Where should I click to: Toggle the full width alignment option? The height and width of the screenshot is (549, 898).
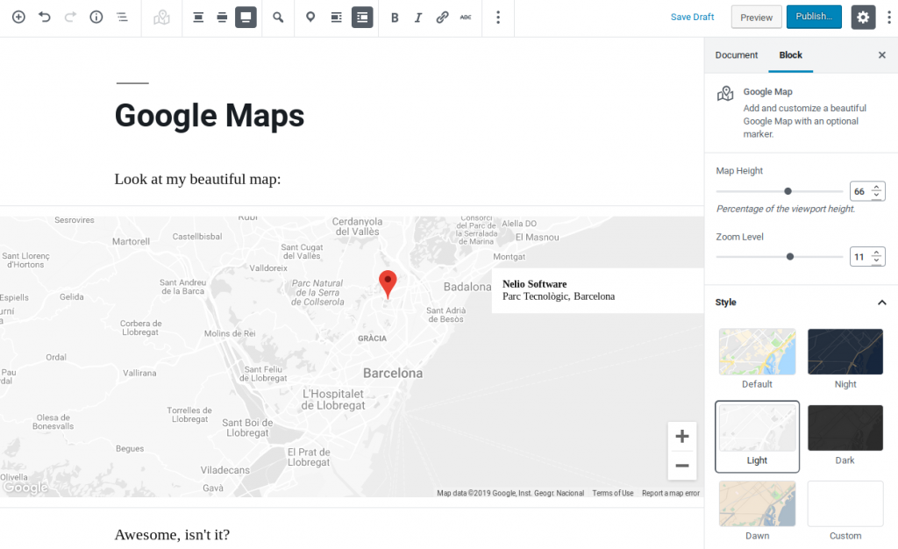coord(246,18)
